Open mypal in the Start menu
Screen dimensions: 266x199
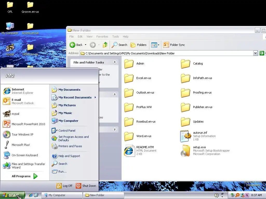pos(11,114)
